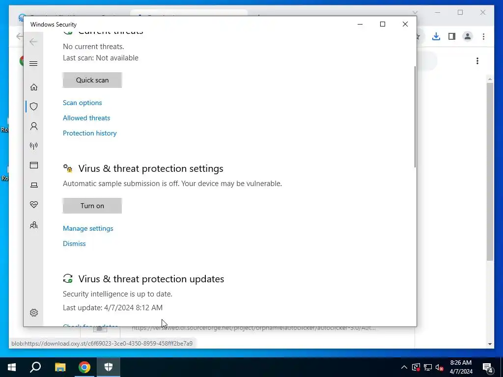The height and width of the screenshot is (377, 503).
Task: Click the 'No current threats.' text
Action: coord(93,47)
